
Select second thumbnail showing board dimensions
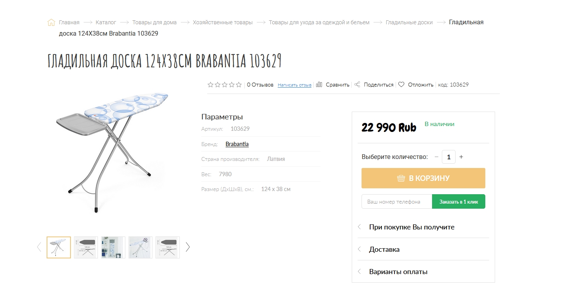coord(86,247)
